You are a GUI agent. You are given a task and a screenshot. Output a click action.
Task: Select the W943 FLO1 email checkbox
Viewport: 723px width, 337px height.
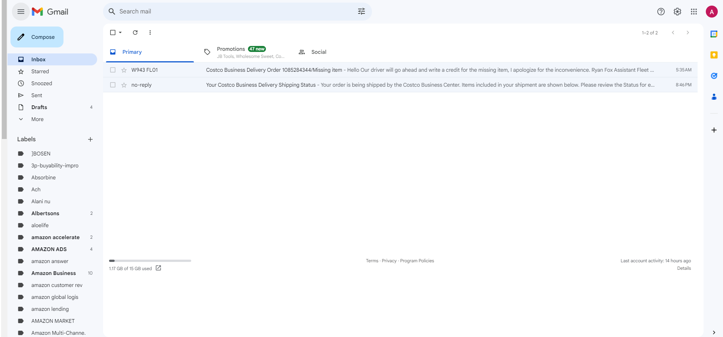[x=113, y=70]
